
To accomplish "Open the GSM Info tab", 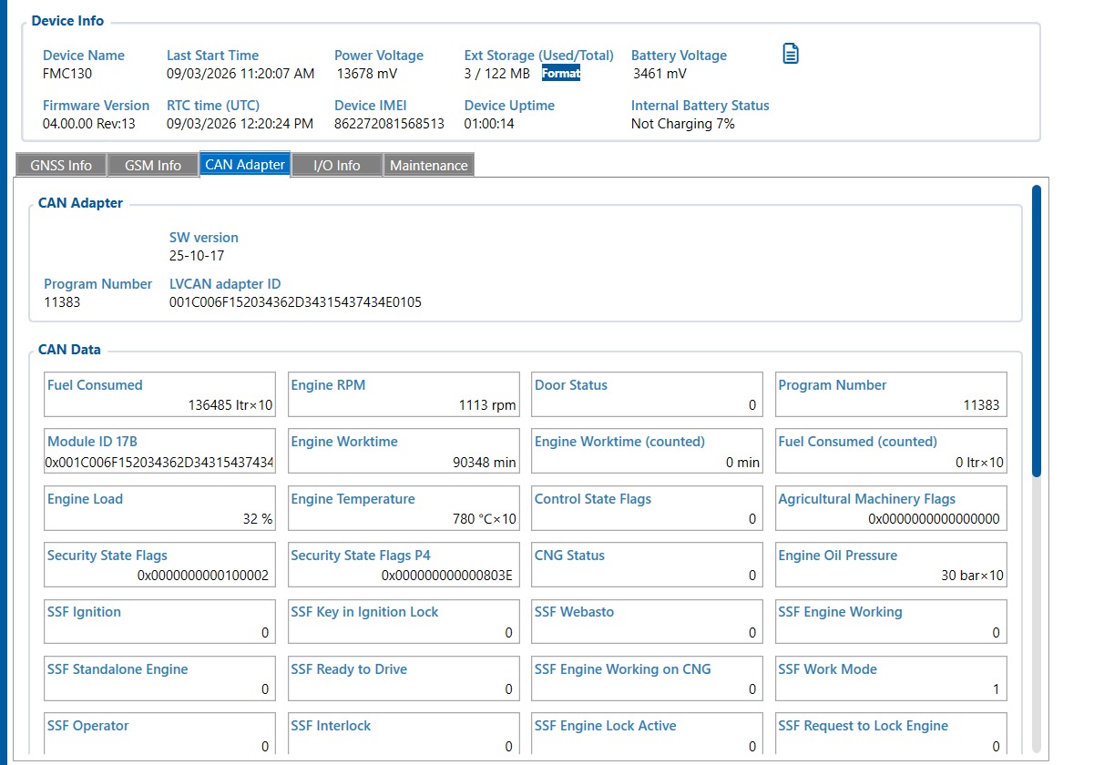I will click(x=153, y=165).
